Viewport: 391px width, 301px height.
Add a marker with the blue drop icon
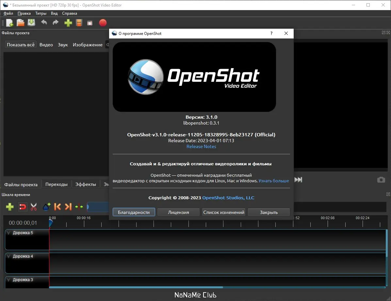(46, 207)
